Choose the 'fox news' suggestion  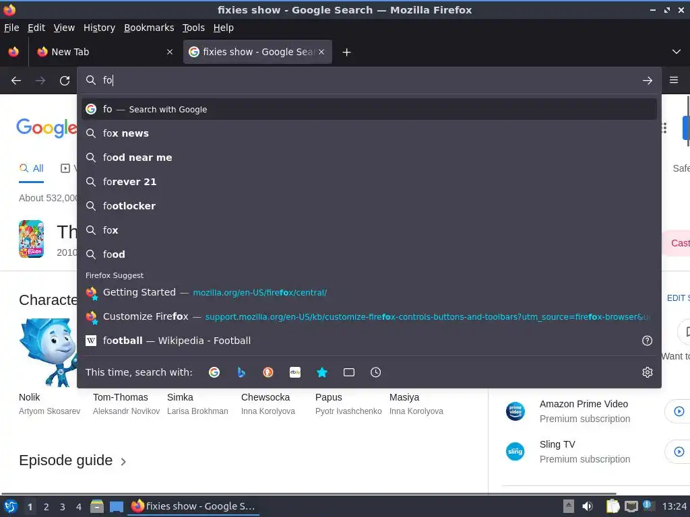pos(369,133)
